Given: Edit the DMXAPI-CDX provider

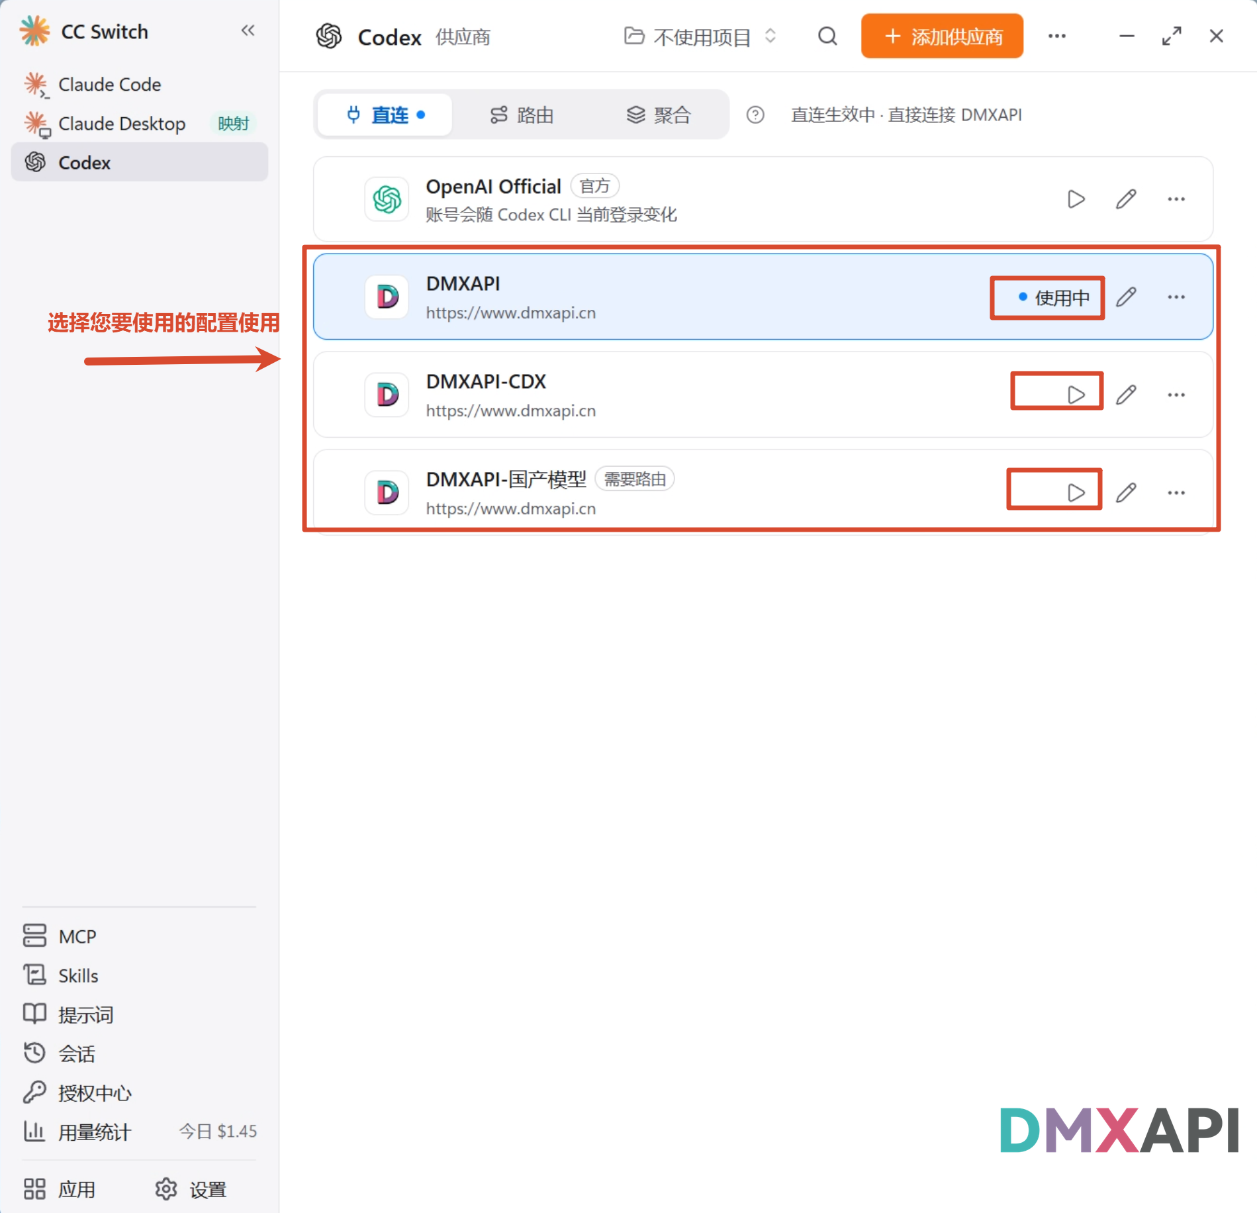Looking at the screenshot, I should (1126, 395).
